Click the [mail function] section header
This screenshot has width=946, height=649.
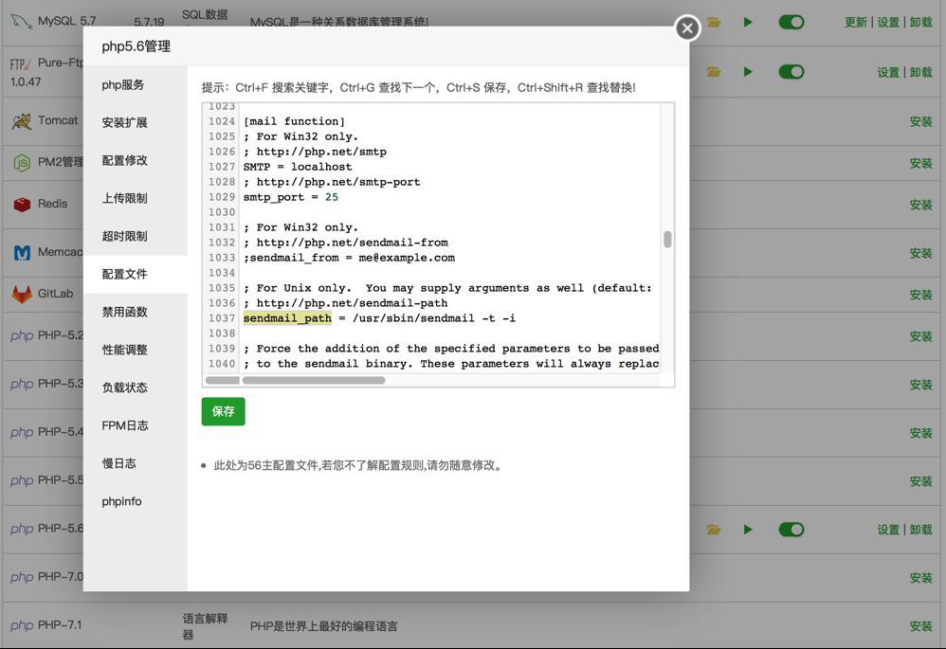[294, 122]
